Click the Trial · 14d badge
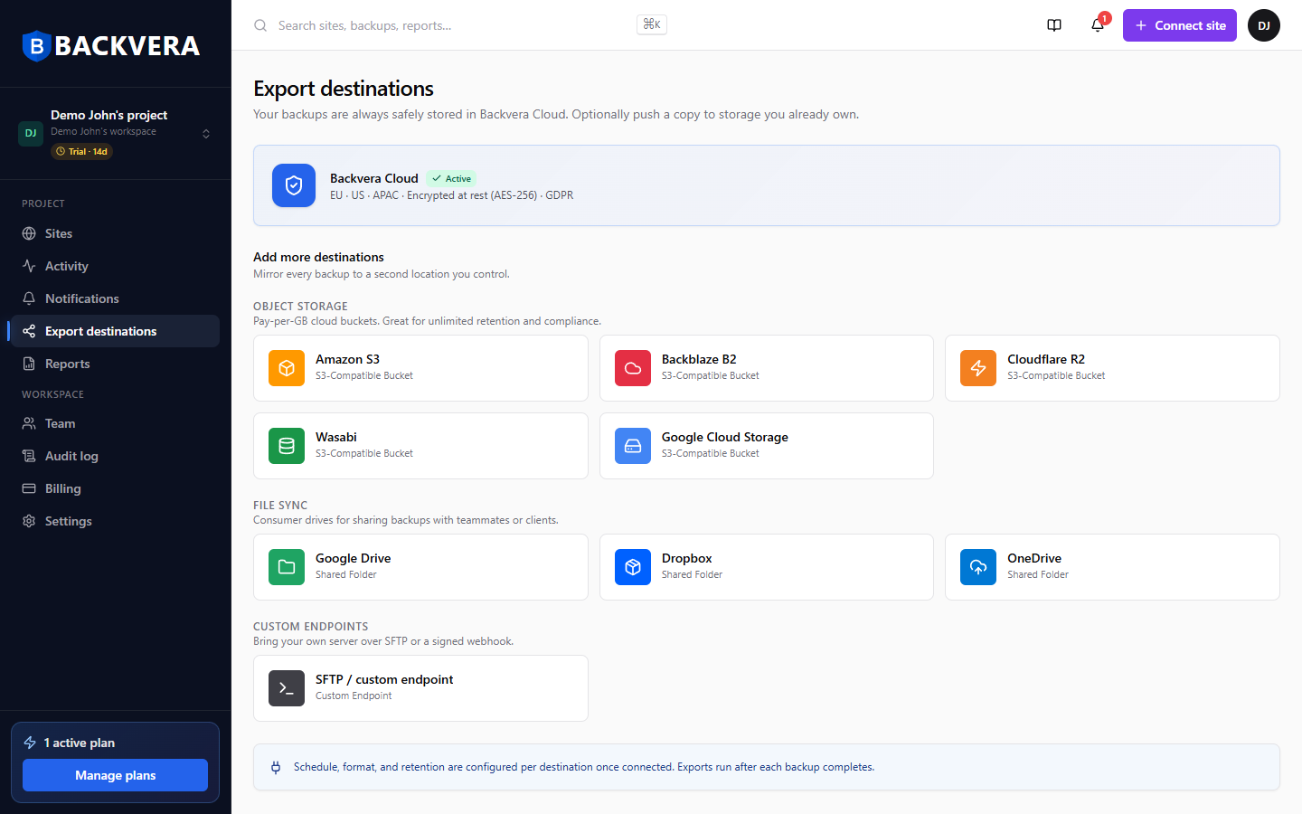The height and width of the screenshot is (814, 1302). (81, 151)
